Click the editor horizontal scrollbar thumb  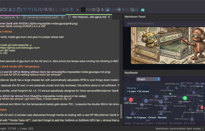click(x=12, y=124)
